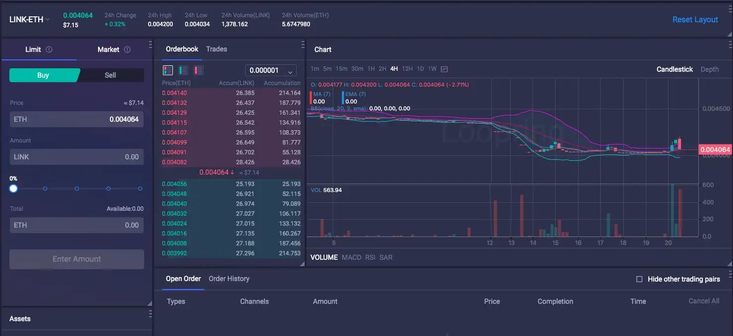Click the 0% handle on amount slider
733x336 pixels.
pyautogui.click(x=13, y=189)
